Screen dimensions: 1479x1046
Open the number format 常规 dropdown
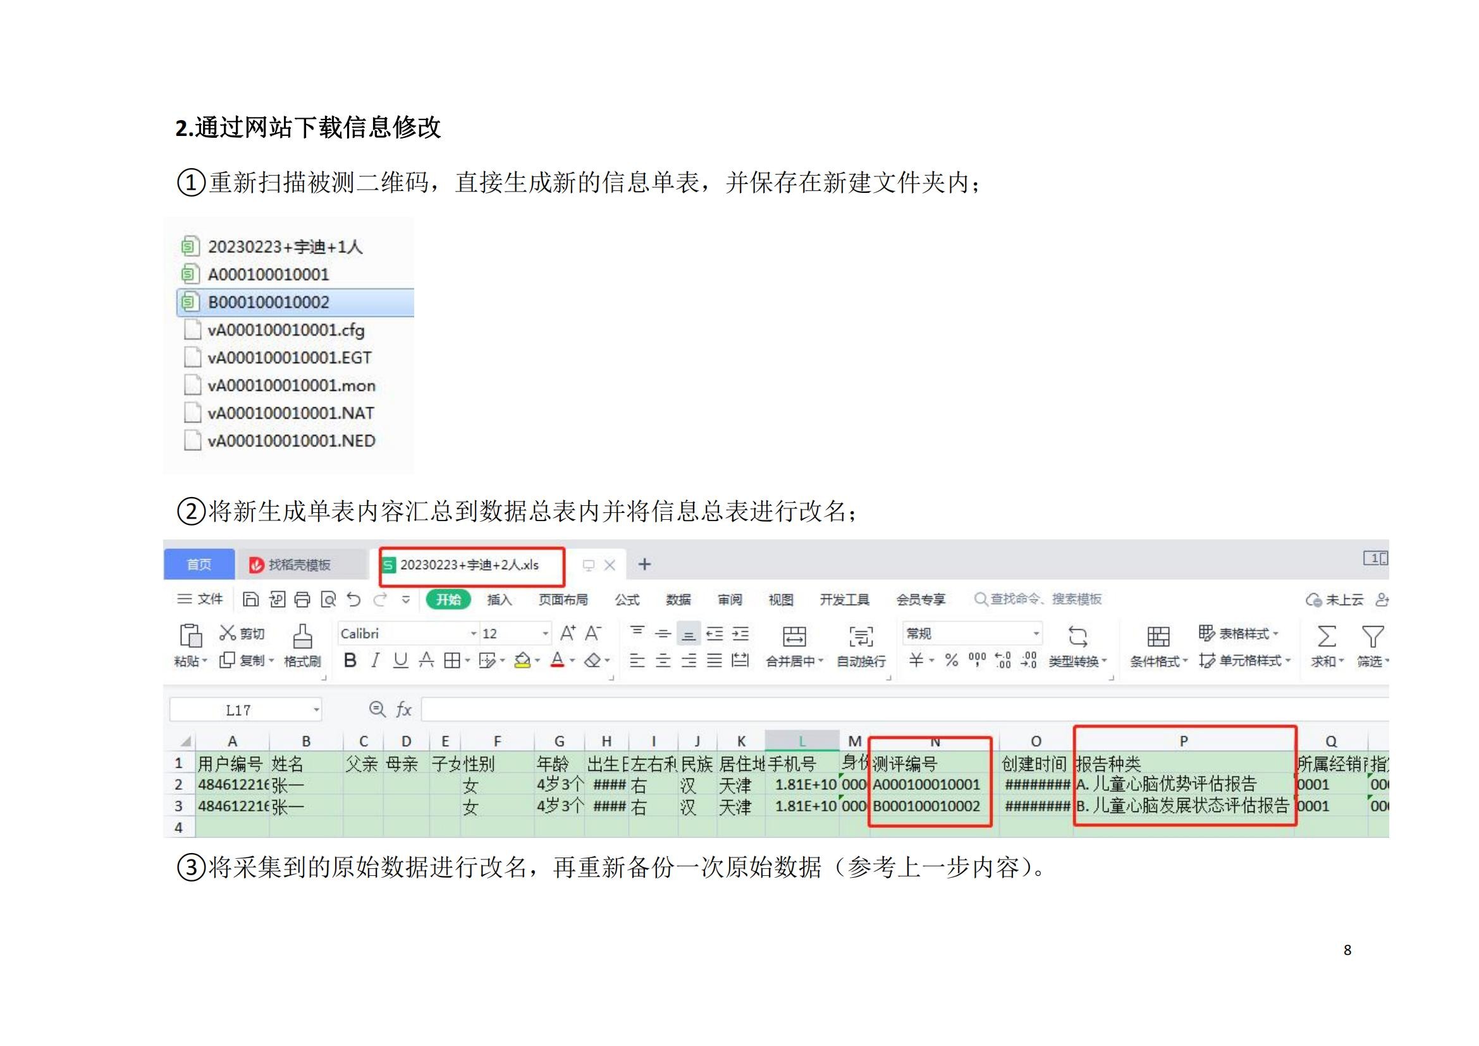click(x=1036, y=634)
